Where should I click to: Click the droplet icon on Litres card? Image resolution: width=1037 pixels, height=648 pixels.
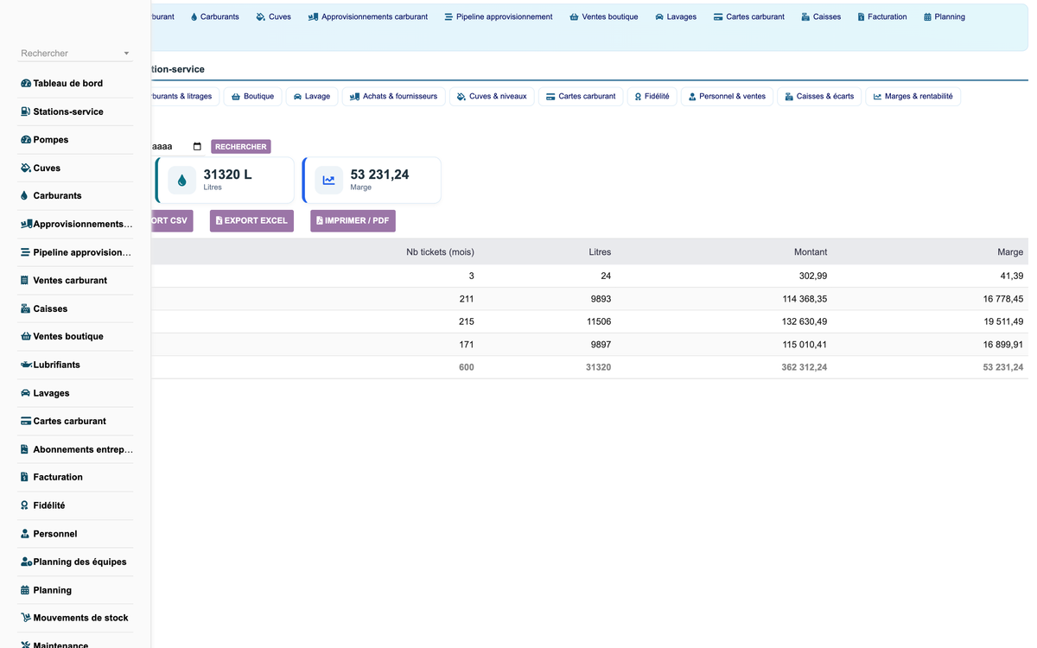pyautogui.click(x=182, y=181)
